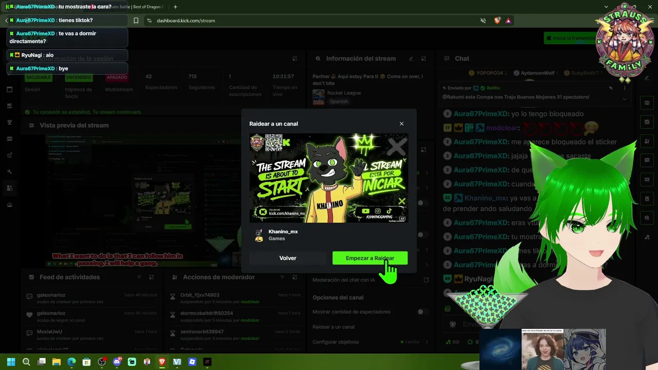The image size is (658, 370).
Task: Click the Spanish language tag
Action: coord(339,102)
